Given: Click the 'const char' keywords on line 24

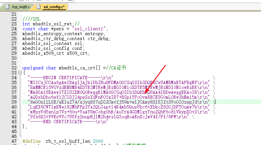Looking at the screenshot, I should (35, 29).
